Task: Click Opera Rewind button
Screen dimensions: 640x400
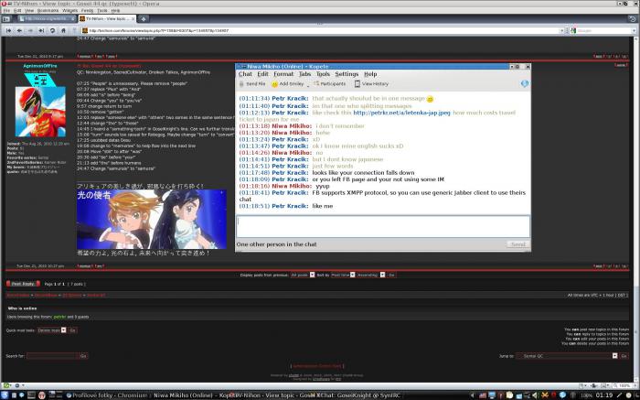Action: click(8, 30)
